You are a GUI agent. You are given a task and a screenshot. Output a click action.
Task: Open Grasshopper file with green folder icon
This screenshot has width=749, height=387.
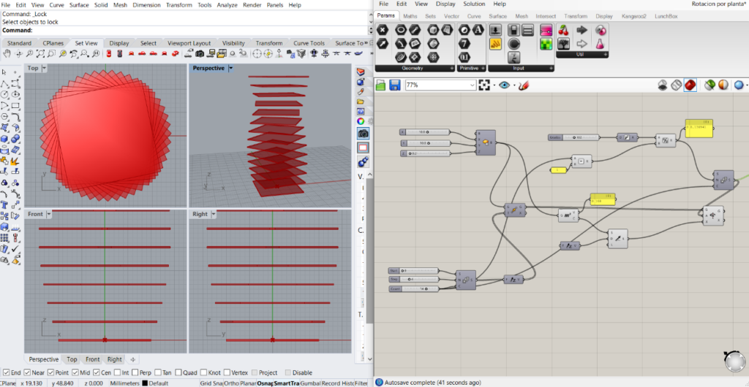[x=380, y=85]
